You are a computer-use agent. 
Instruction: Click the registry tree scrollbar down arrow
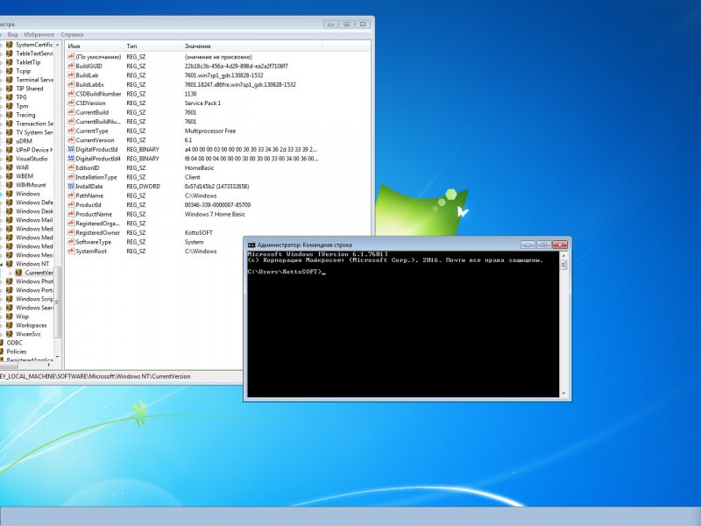point(57,357)
